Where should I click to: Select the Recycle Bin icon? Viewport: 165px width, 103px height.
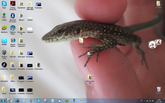pos(159,90)
